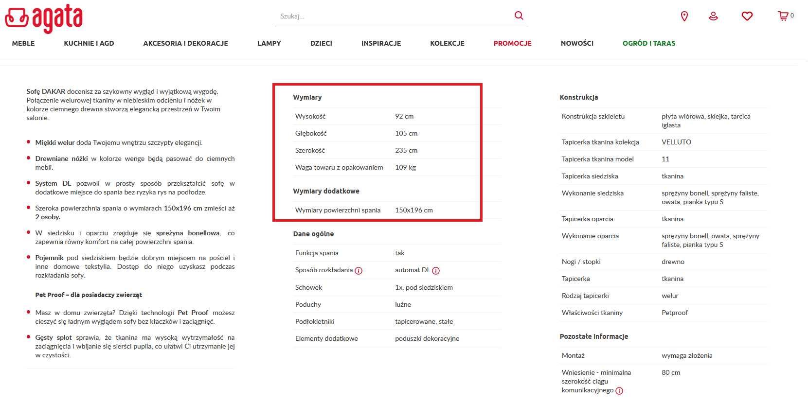Click the Konstrukcja szkieletu label
Screen dimensions: 808x404
pos(593,116)
